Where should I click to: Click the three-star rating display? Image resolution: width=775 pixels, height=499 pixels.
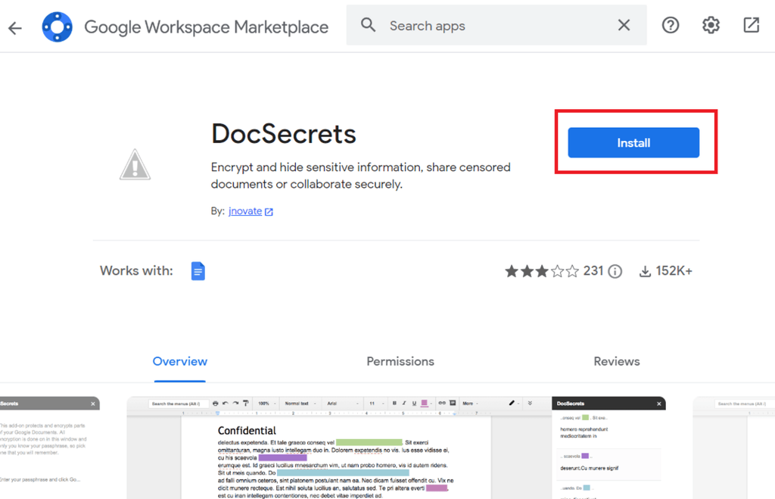[x=541, y=271]
